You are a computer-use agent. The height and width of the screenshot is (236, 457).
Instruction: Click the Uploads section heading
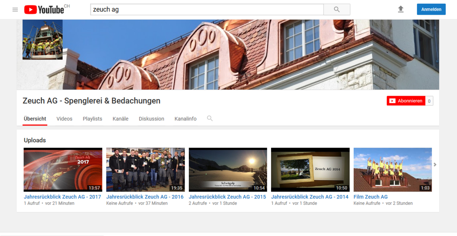[35, 140]
